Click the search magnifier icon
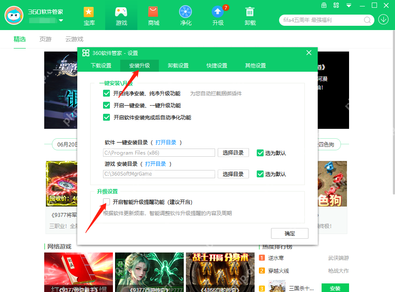Image resolution: width=395 pixels, height=292 pixels. coord(367,20)
